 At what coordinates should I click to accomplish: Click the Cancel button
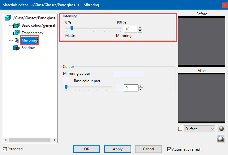pos(148,149)
